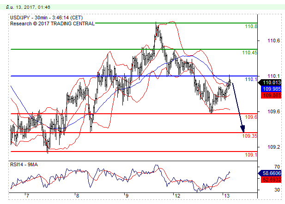Image resolution: width=285 pixels, height=204 pixels.
Task: Click the red 109.35 target level label
Action: (249, 136)
